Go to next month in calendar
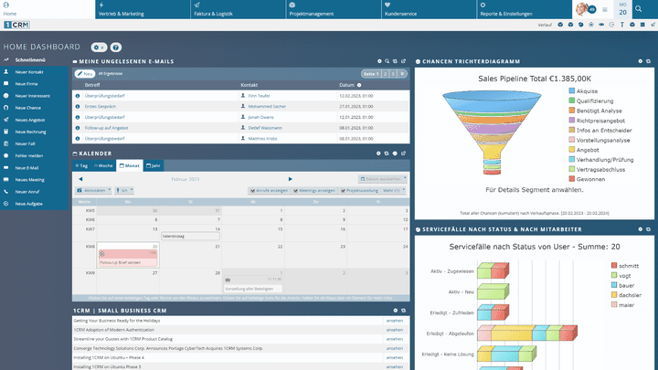The image size is (658, 370). click(x=291, y=179)
